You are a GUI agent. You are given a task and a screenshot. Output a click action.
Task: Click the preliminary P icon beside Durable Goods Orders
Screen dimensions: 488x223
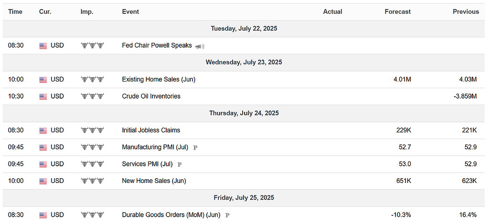tap(227, 215)
